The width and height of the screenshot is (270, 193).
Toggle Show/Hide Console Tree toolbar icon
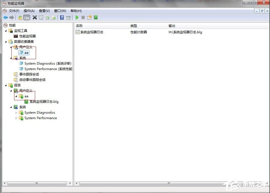point(26,17)
